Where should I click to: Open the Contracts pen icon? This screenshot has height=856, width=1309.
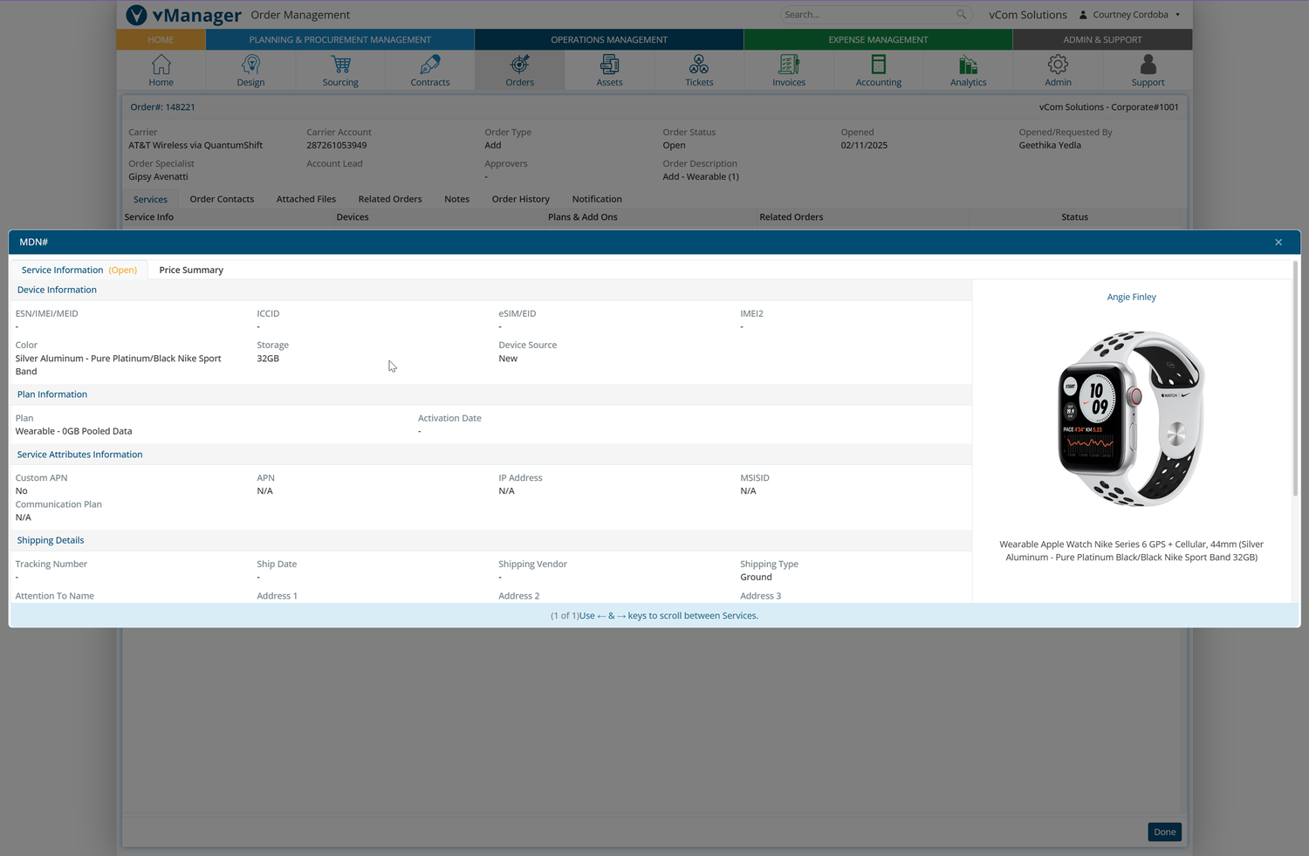pos(430,65)
